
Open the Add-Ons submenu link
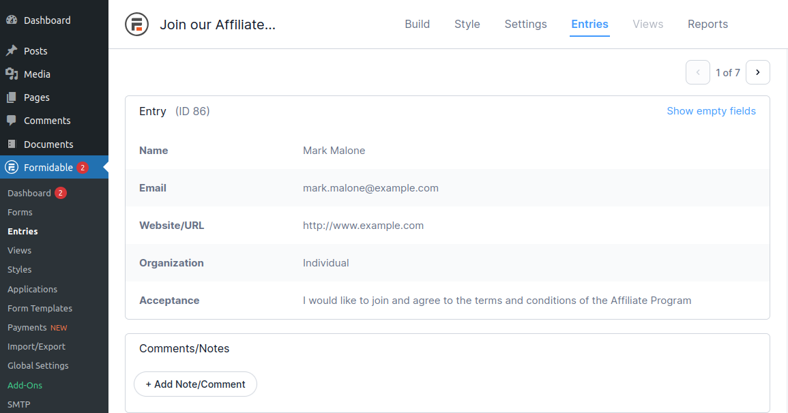click(25, 385)
